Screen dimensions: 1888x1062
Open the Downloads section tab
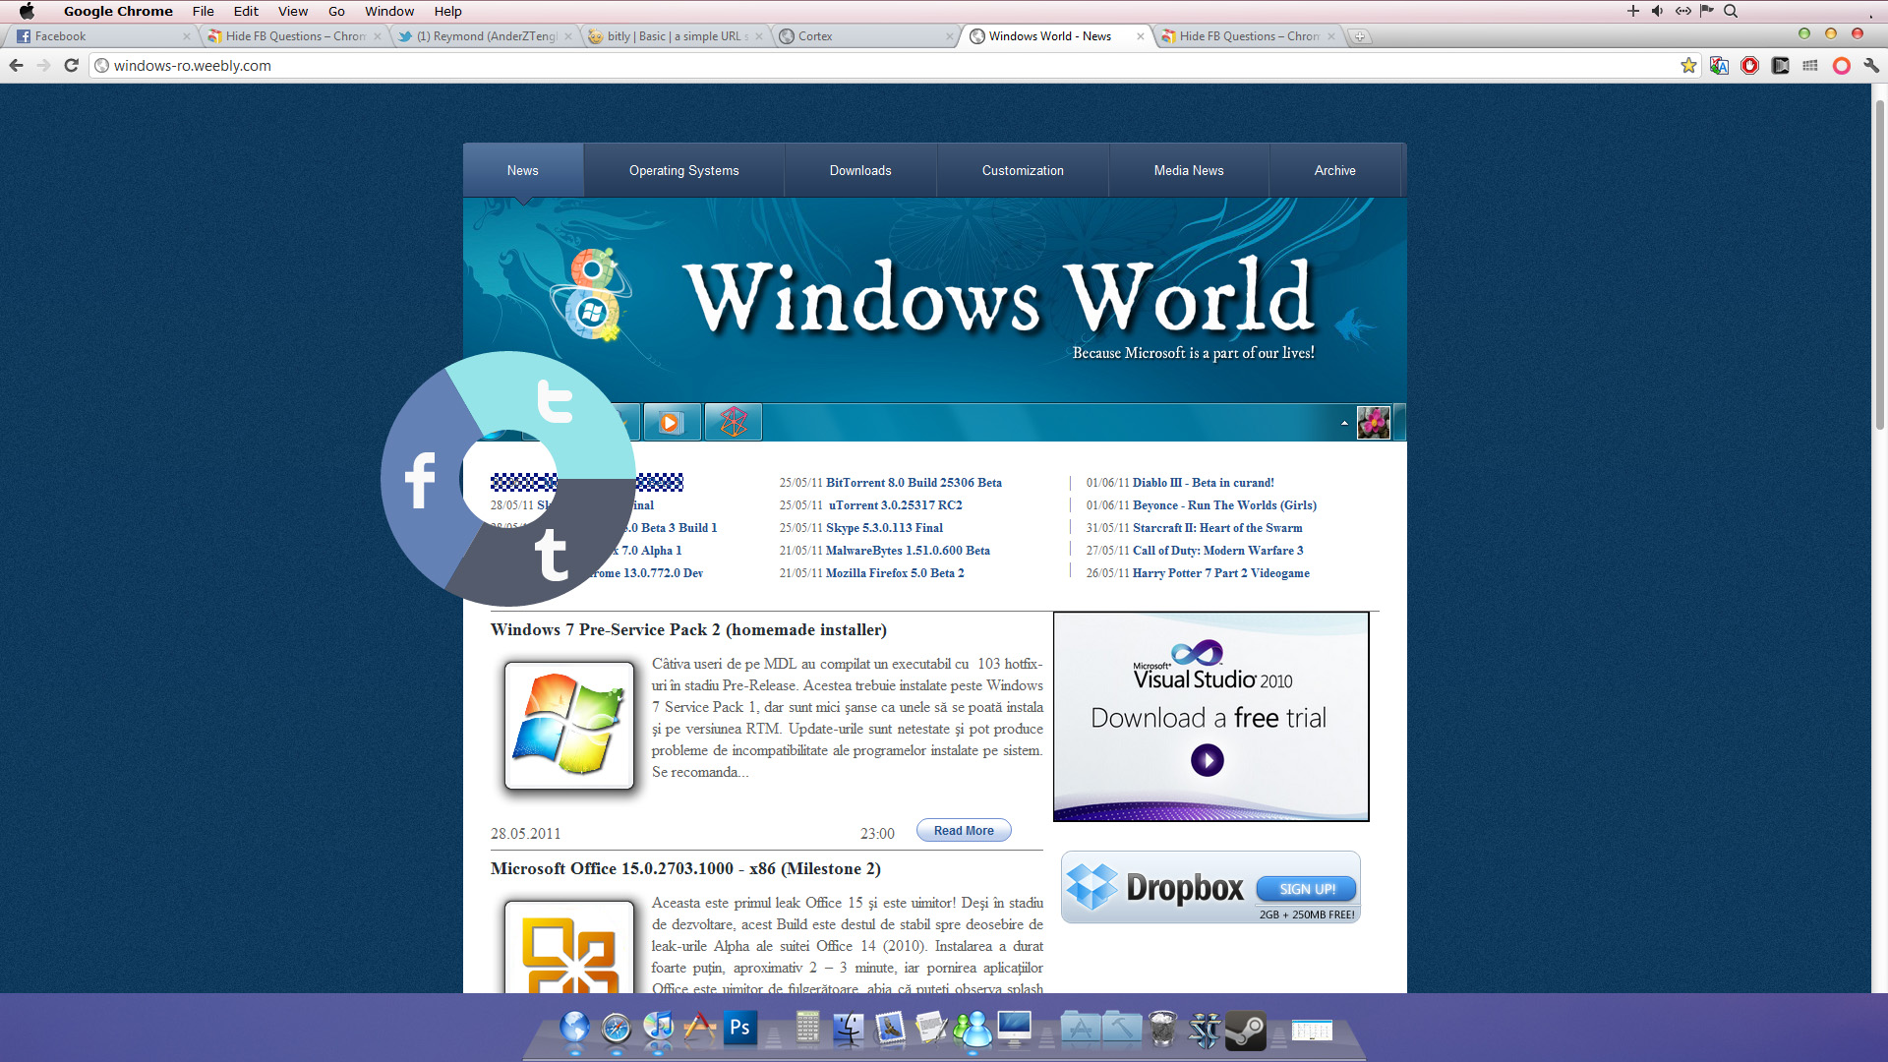pyautogui.click(x=859, y=170)
